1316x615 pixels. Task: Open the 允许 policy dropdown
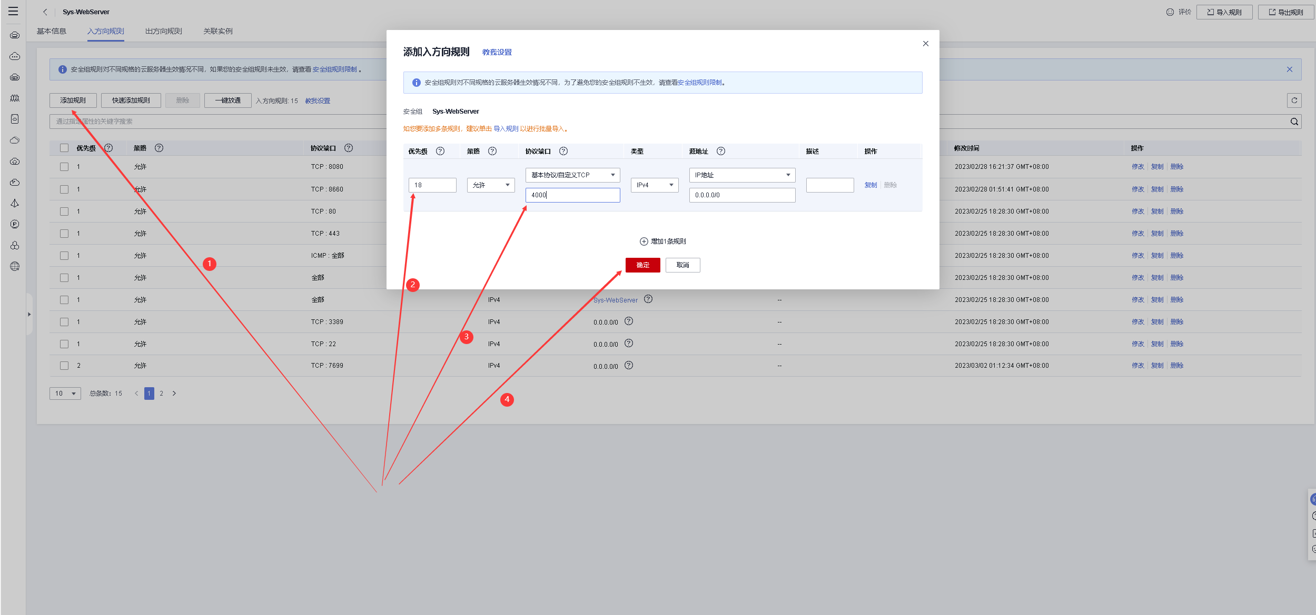click(490, 185)
